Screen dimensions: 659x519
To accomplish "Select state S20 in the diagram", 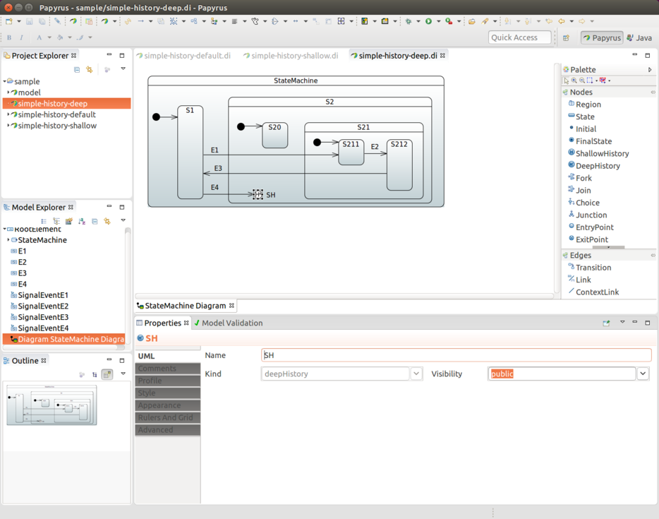I will click(x=275, y=135).
